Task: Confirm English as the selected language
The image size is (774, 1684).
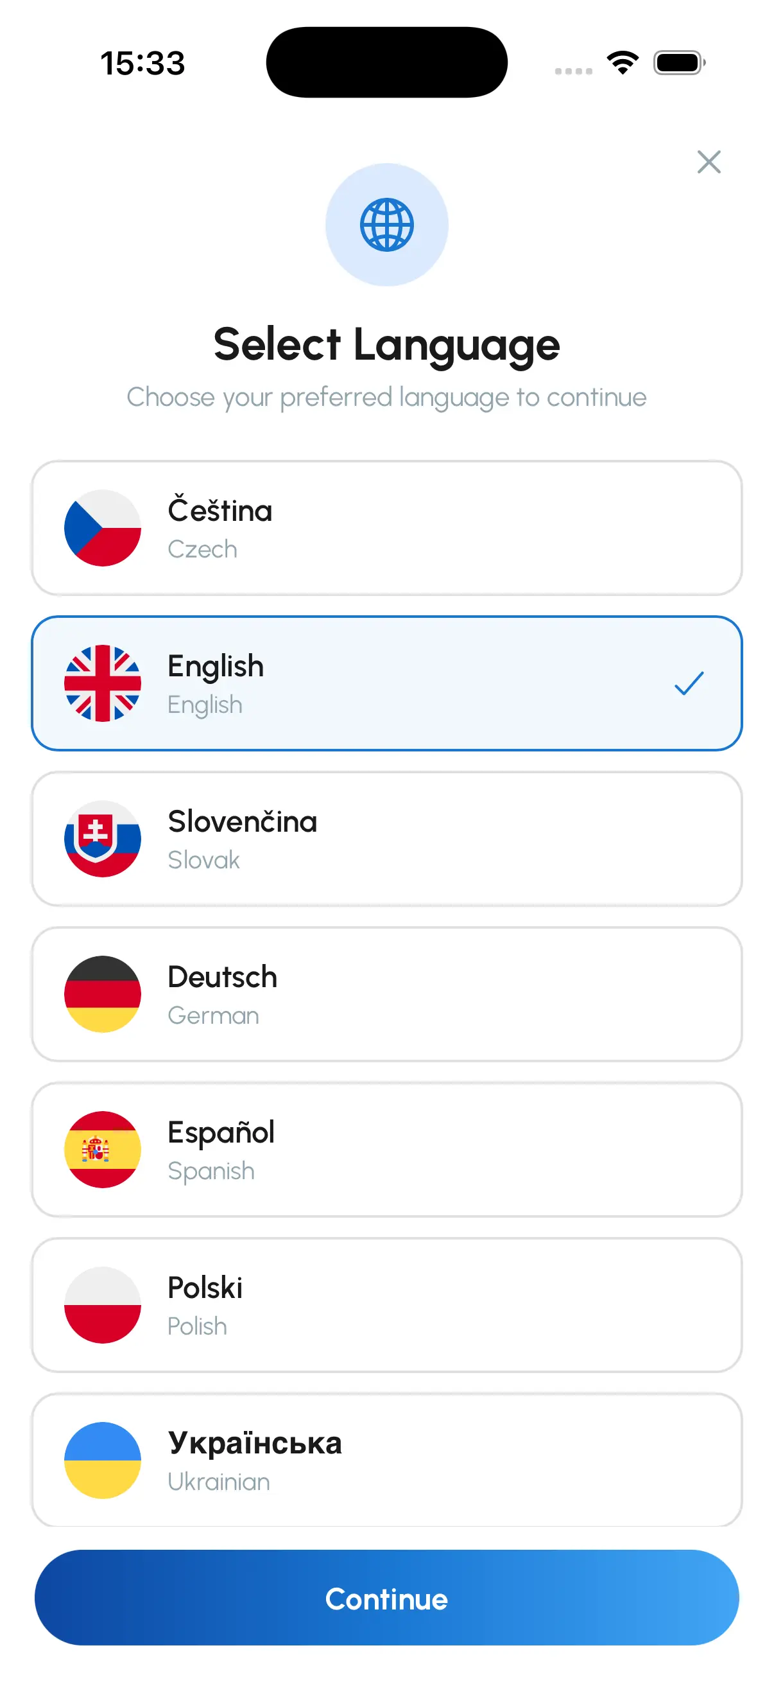Action: [x=386, y=683]
